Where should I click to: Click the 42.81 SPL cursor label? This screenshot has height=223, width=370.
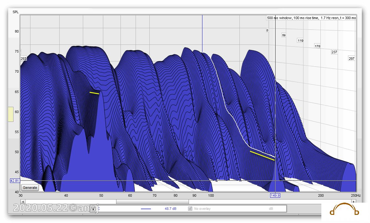coord(15,181)
